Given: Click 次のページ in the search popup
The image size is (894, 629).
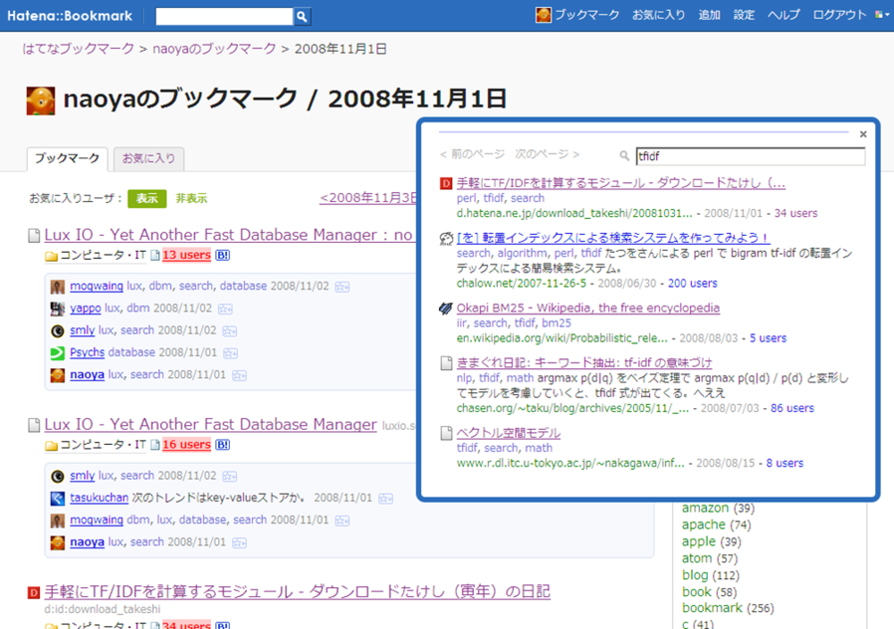Looking at the screenshot, I should [x=547, y=154].
